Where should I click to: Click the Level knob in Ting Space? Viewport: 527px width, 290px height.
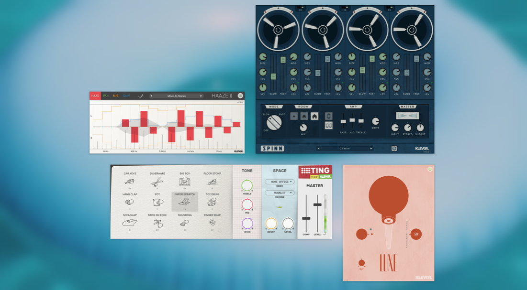[x=288, y=224]
